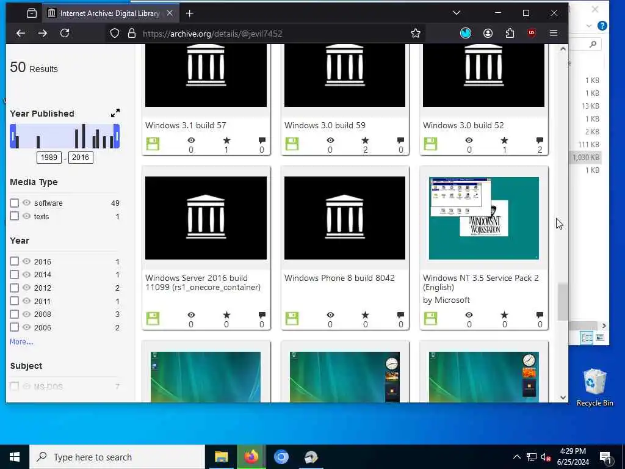Open the Windows Start menu

(15, 457)
